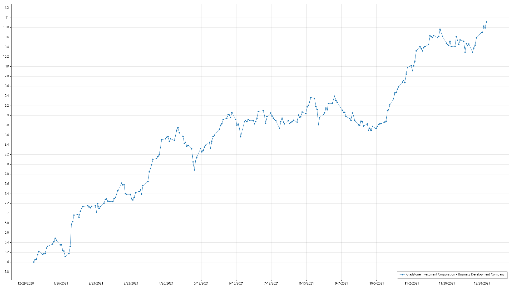Screen dimensions: 513x288
Task: Click the 5.8 value on the y-axis
Action: coord(6,272)
